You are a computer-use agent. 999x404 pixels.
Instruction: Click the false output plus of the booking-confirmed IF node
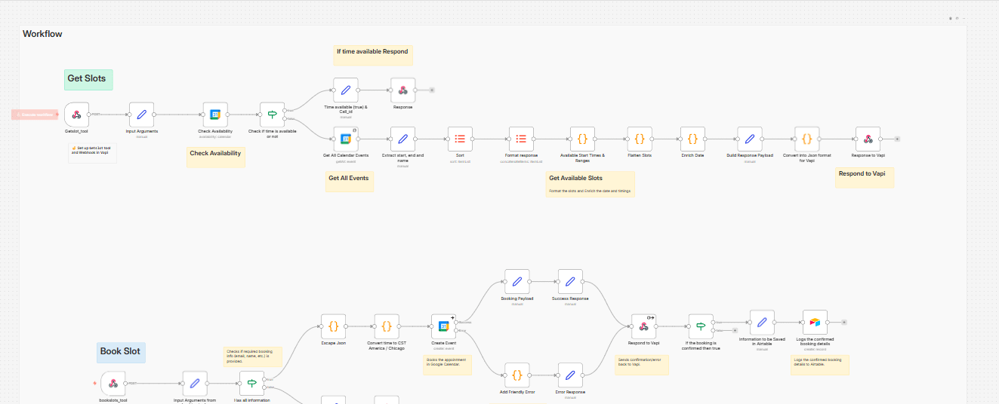pyautogui.click(x=733, y=331)
